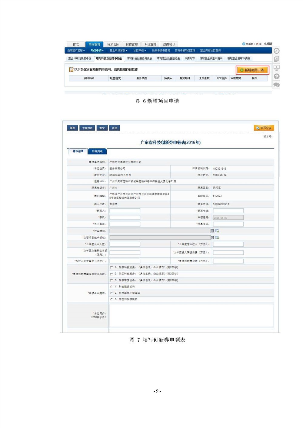Expand the 指南建议管理 dropdown menu
This screenshot has width=303, height=428.
pyautogui.click(x=76, y=51)
